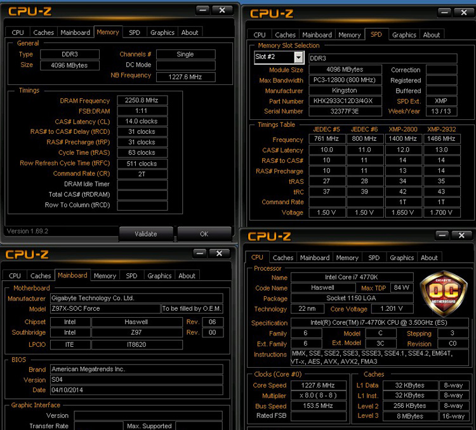Open About tab in SPD window
Viewport: 476px width, 430px height.
432,35
